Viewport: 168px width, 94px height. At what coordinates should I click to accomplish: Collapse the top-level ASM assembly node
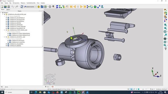[3, 14]
